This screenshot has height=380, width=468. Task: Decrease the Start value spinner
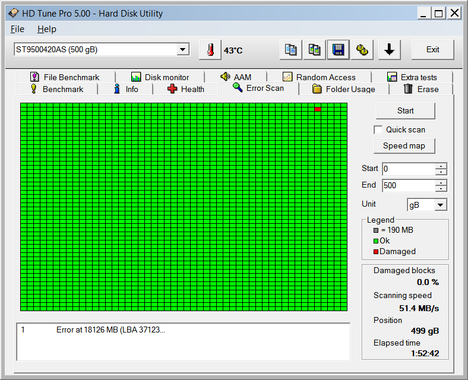pyautogui.click(x=441, y=172)
